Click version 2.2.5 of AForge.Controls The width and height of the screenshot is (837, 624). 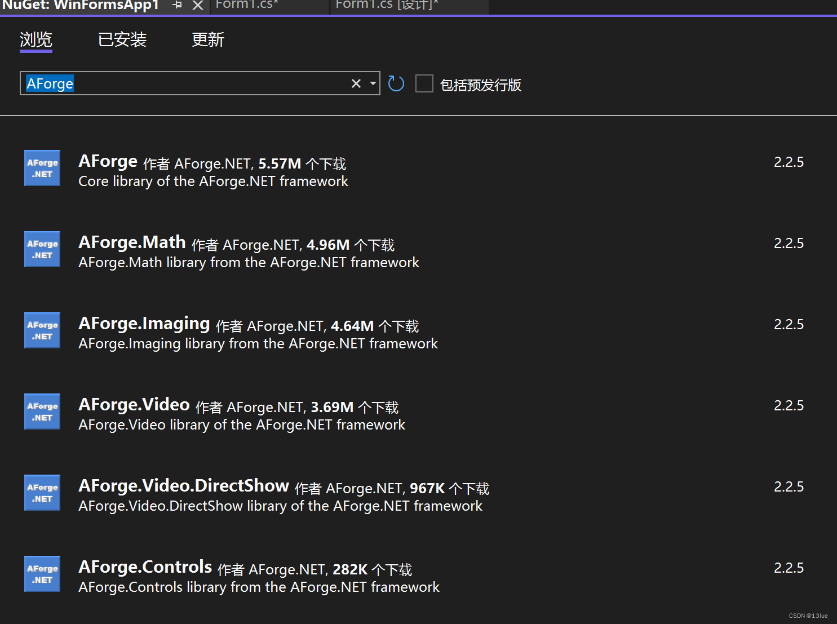789,568
